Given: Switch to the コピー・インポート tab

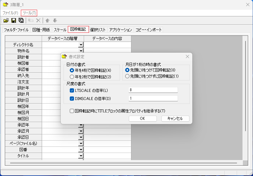Looking at the screenshot, I should [x=148, y=30].
